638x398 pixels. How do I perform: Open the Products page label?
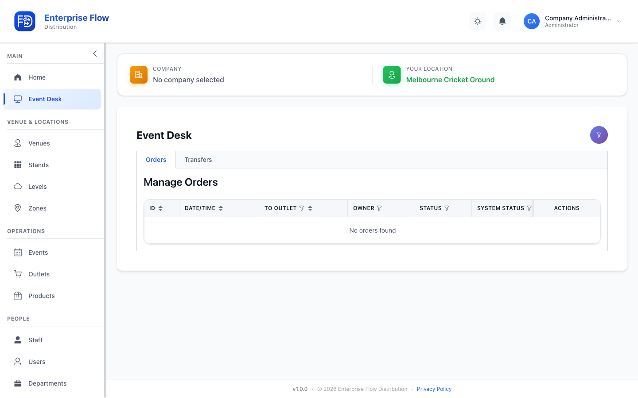42,296
